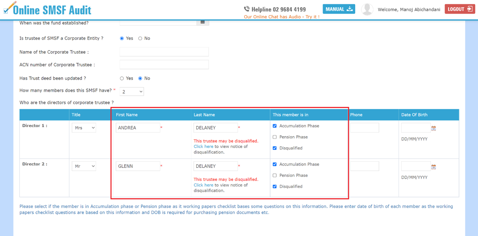
Task: Open Director 2 date of birth calendar
Action: 434,167
